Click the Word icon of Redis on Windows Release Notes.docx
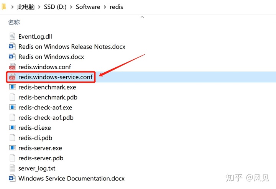The image size is (276, 189). 12,47
